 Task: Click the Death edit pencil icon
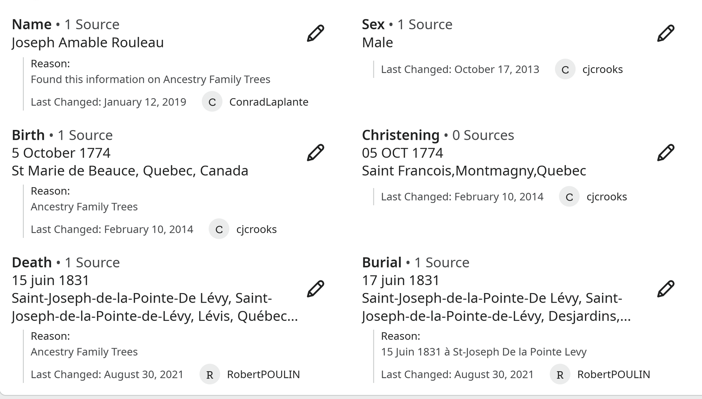316,289
